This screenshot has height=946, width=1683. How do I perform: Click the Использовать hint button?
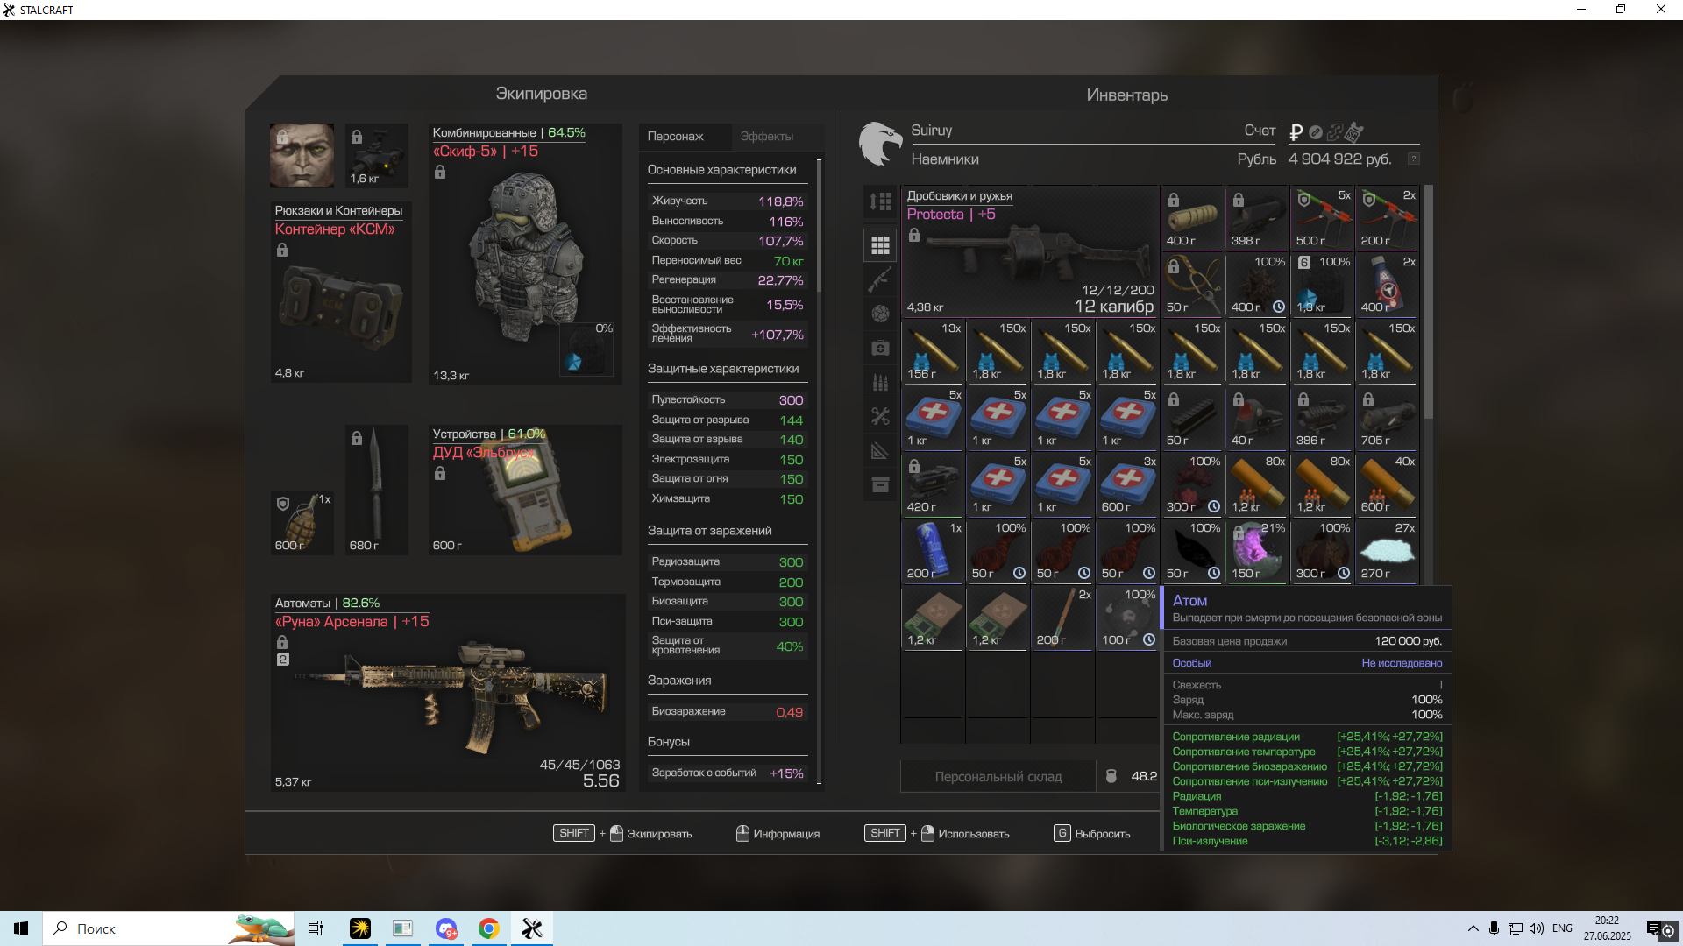[937, 834]
